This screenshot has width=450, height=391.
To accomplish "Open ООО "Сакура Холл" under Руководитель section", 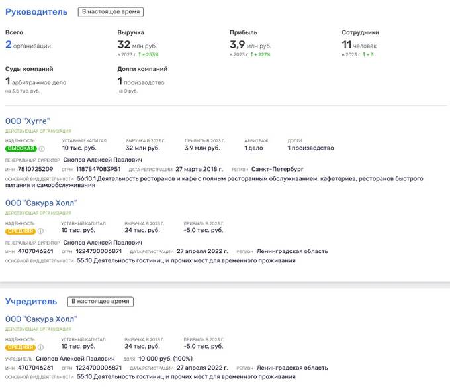I will [x=40, y=203].
